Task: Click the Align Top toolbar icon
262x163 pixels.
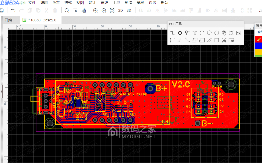Action: point(191,10)
